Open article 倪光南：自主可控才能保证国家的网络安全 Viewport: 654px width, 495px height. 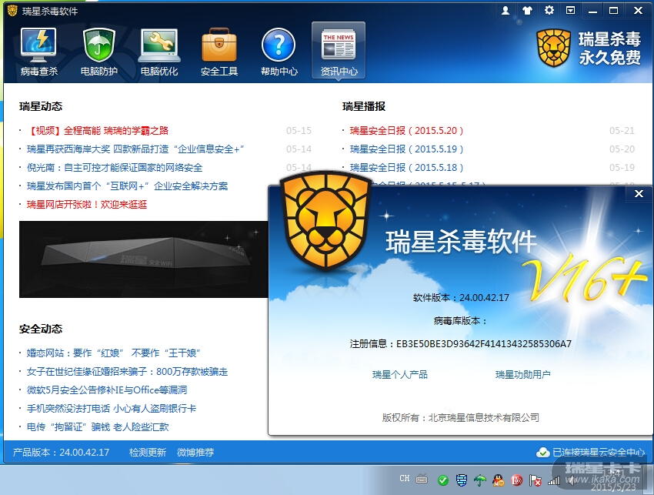tap(115, 167)
